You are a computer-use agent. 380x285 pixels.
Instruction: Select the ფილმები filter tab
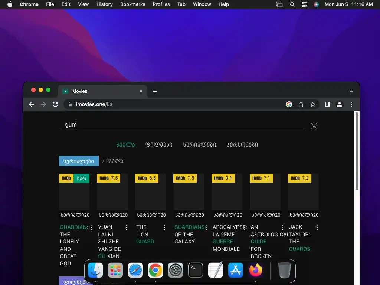(159, 145)
